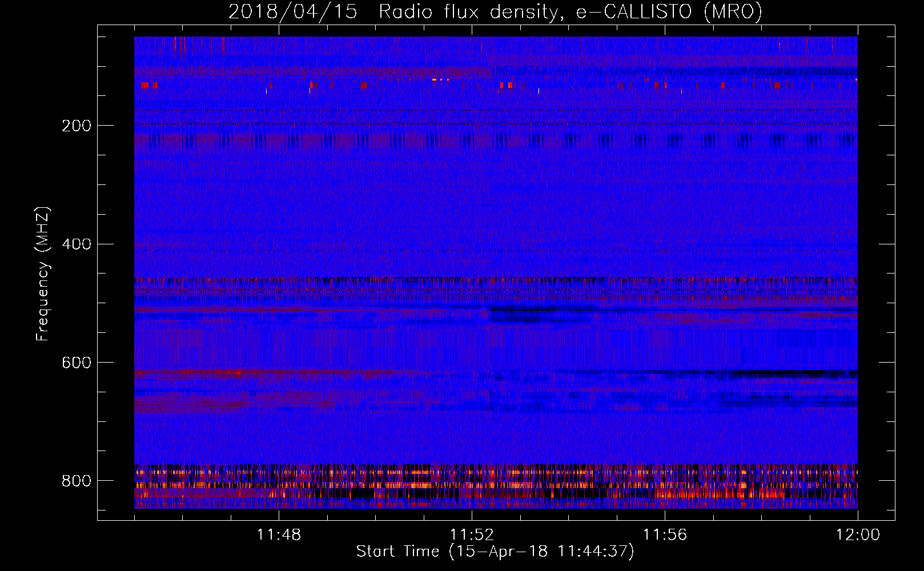This screenshot has height=571, width=924.
Task: Click the date '2018/04/15' in the title
Action: coord(293,11)
